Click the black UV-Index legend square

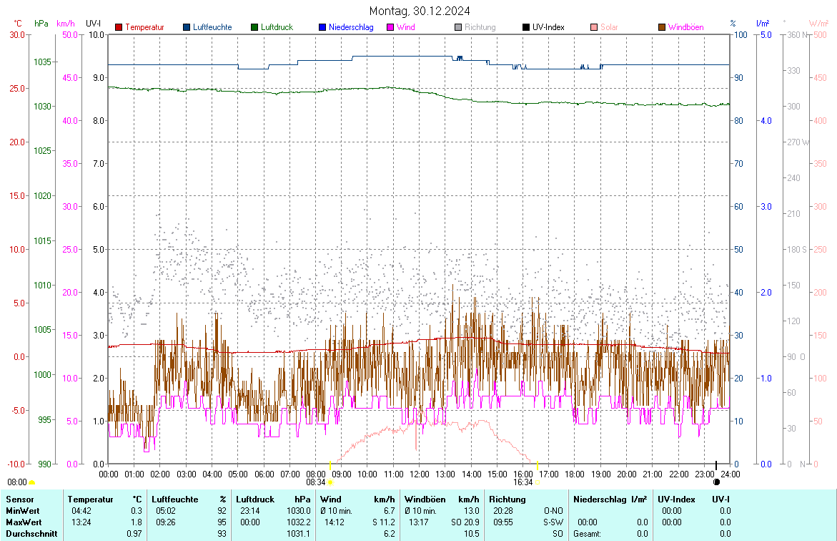click(526, 27)
